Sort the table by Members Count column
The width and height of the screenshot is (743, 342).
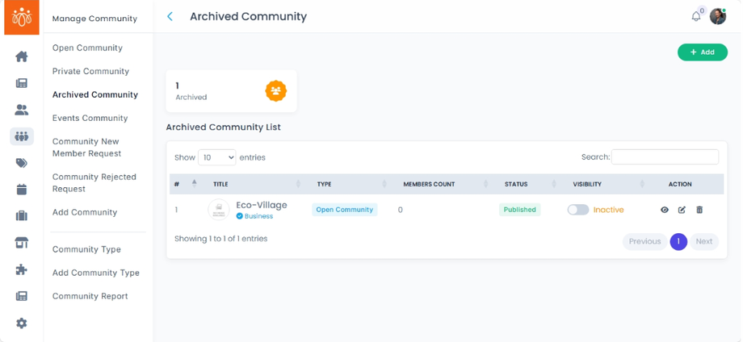429,185
